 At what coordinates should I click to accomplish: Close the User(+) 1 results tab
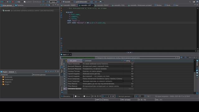(x=71, y=55)
